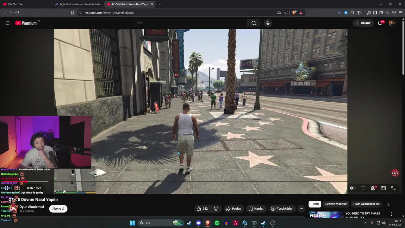Click the share page icon in address bar
This screenshot has height=228, width=405.
coord(286,13)
